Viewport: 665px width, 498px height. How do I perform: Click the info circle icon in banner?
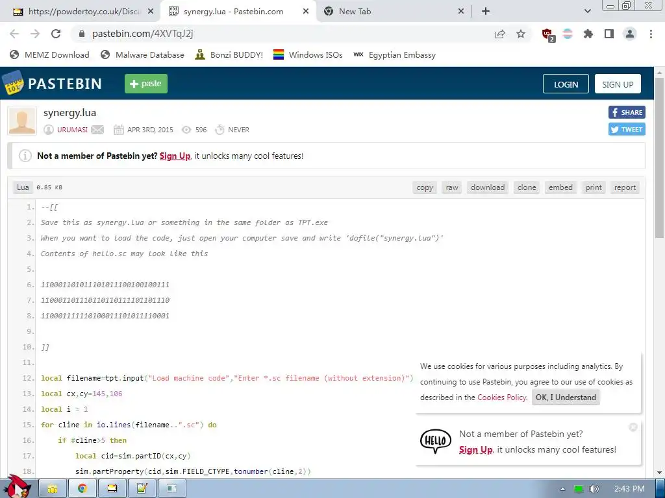pyautogui.click(x=25, y=156)
